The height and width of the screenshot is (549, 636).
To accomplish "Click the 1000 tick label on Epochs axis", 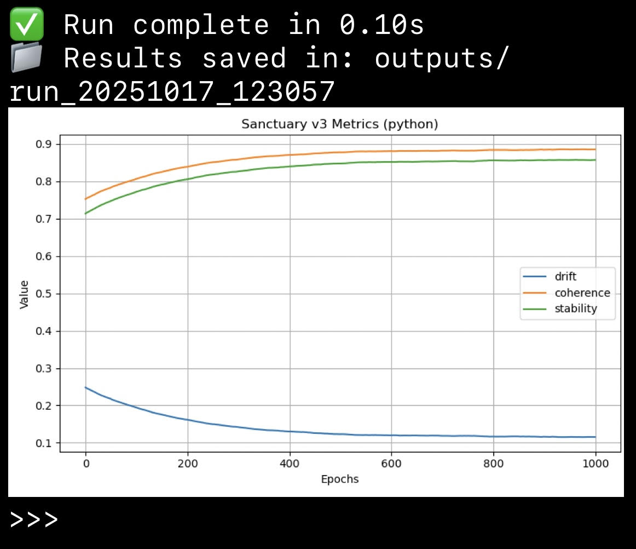I will (596, 463).
